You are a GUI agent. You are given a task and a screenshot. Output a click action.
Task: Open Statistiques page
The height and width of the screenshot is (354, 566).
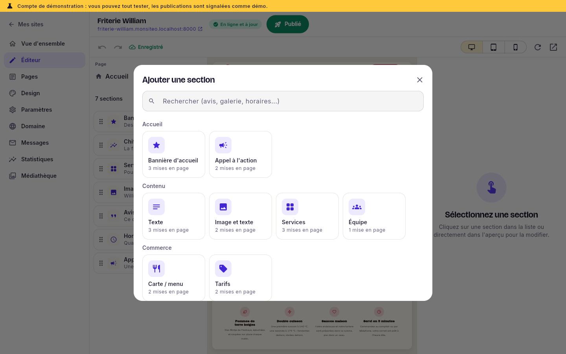coord(45,159)
